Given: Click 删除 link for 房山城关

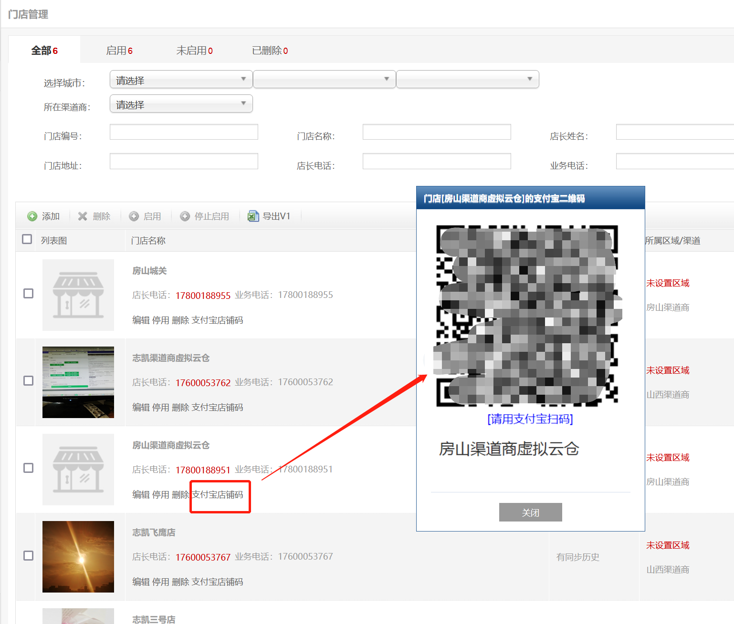Looking at the screenshot, I should 180,320.
